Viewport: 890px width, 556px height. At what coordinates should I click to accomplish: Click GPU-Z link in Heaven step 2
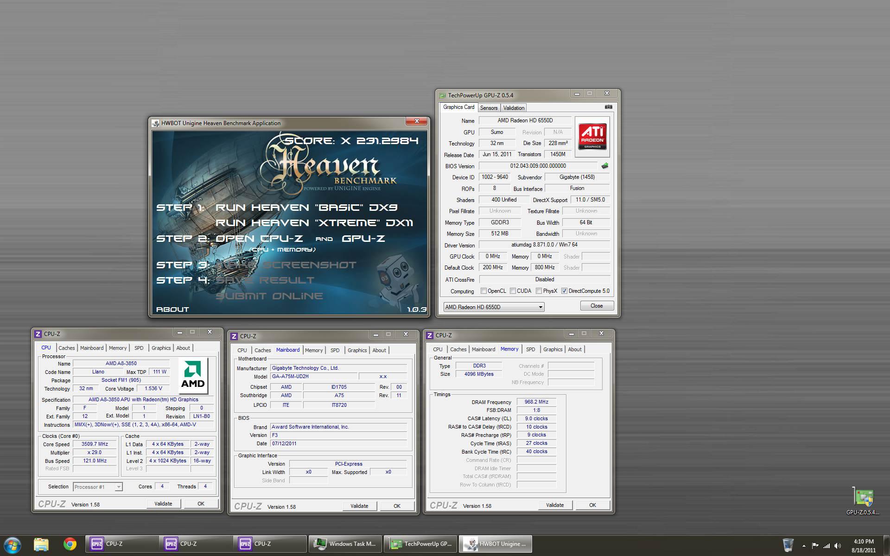(363, 239)
